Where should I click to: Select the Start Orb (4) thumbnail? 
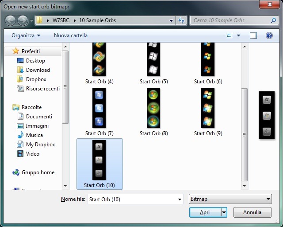click(x=99, y=59)
